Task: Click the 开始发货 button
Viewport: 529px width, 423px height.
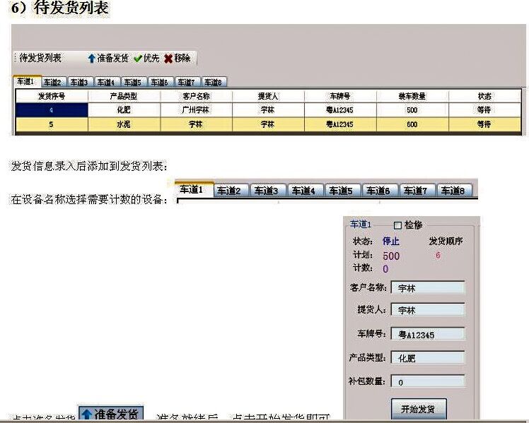Action: pos(418,409)
